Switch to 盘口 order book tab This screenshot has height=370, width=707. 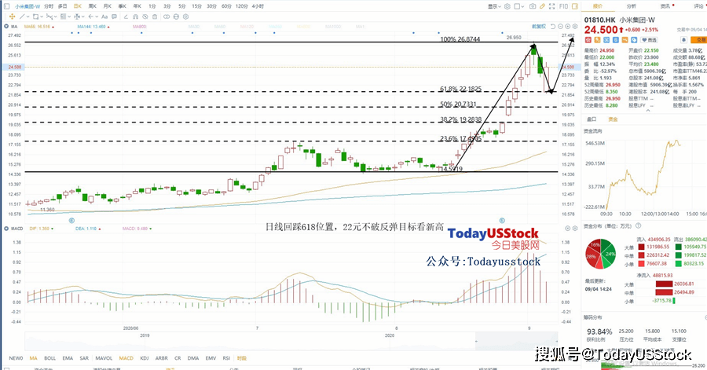point(591,119)
